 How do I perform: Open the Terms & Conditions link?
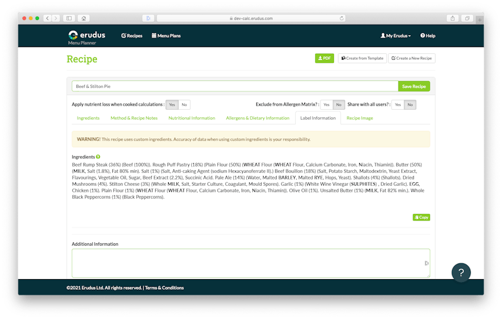click(164, 288)
